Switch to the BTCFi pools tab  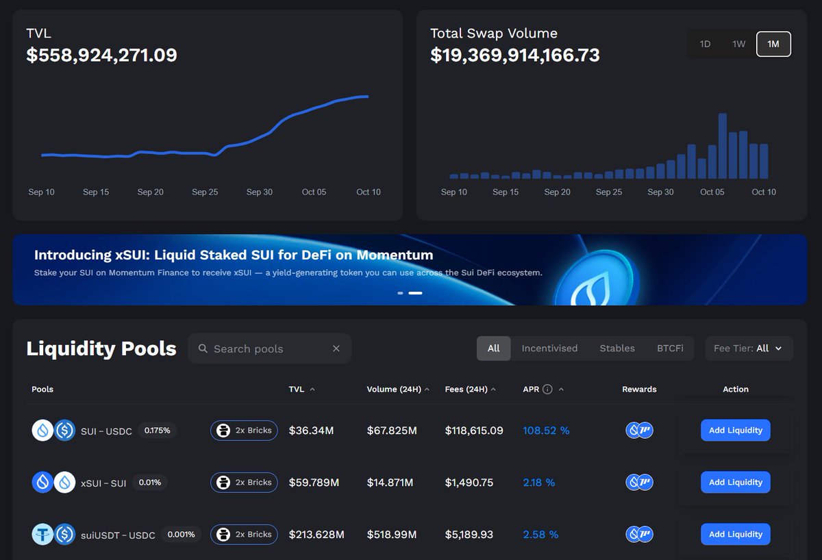[670, 348]
